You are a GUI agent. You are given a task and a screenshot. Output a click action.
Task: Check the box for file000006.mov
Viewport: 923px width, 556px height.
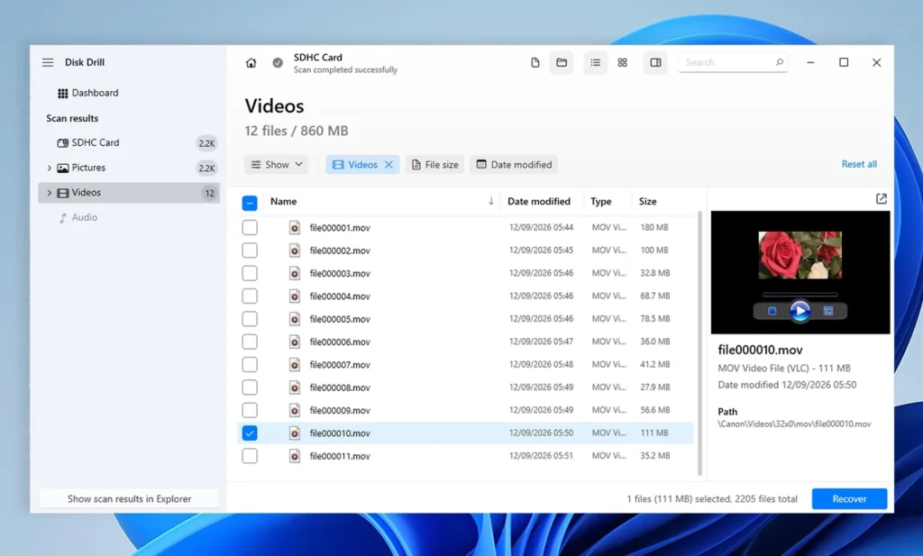[250, 342]
